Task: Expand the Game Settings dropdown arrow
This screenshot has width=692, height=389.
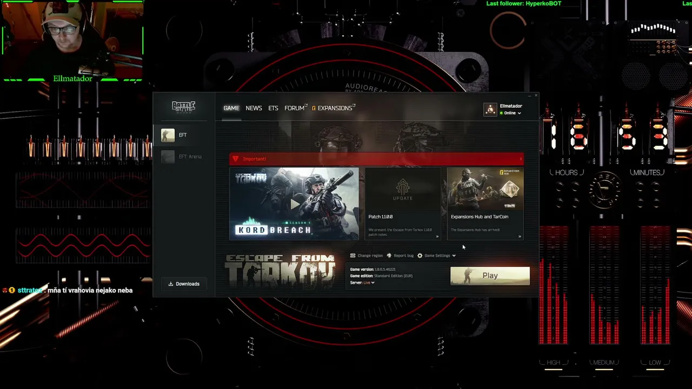Action: pos(454,256)
